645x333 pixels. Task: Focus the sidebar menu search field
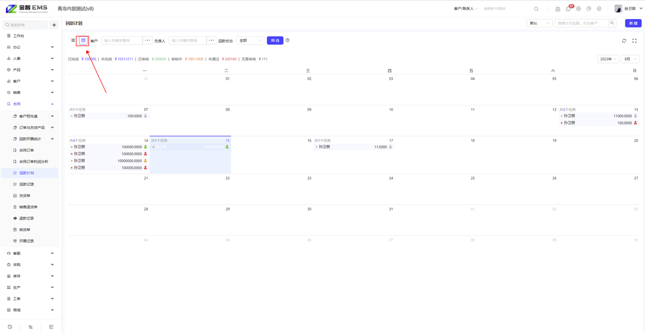pyautogui.click(x=25, y=25)
